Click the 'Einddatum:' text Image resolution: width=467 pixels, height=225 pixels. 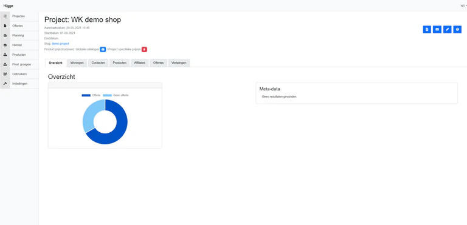[x=52, y=38]
